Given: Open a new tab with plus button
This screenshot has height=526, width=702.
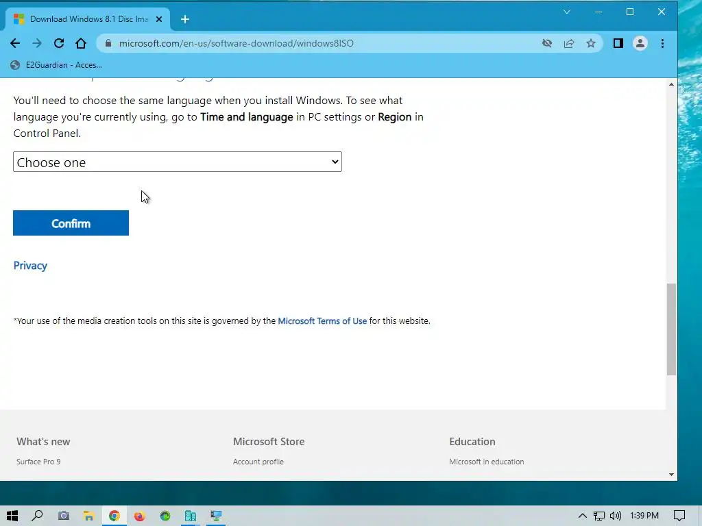Looking at the screenshot, I should point(185,19).
